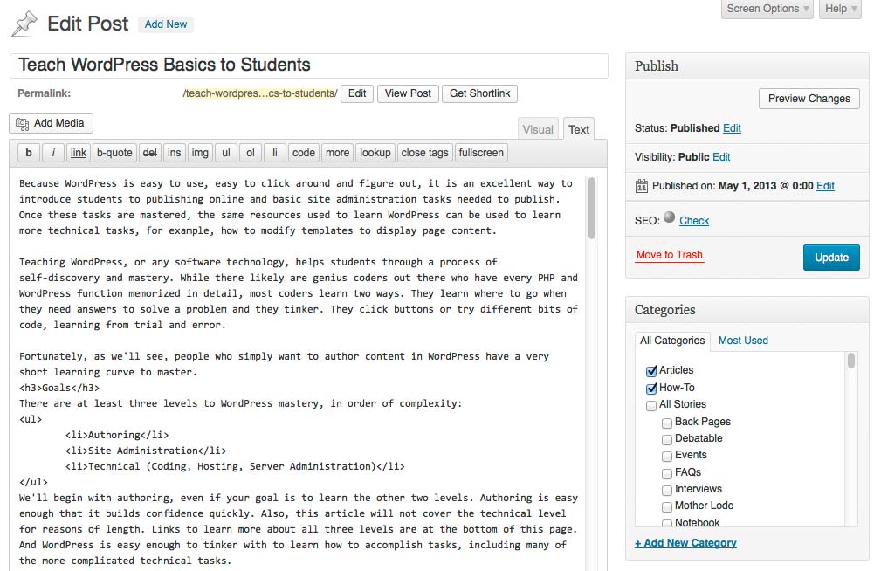Apply italic with the i button

click(53, 153)
